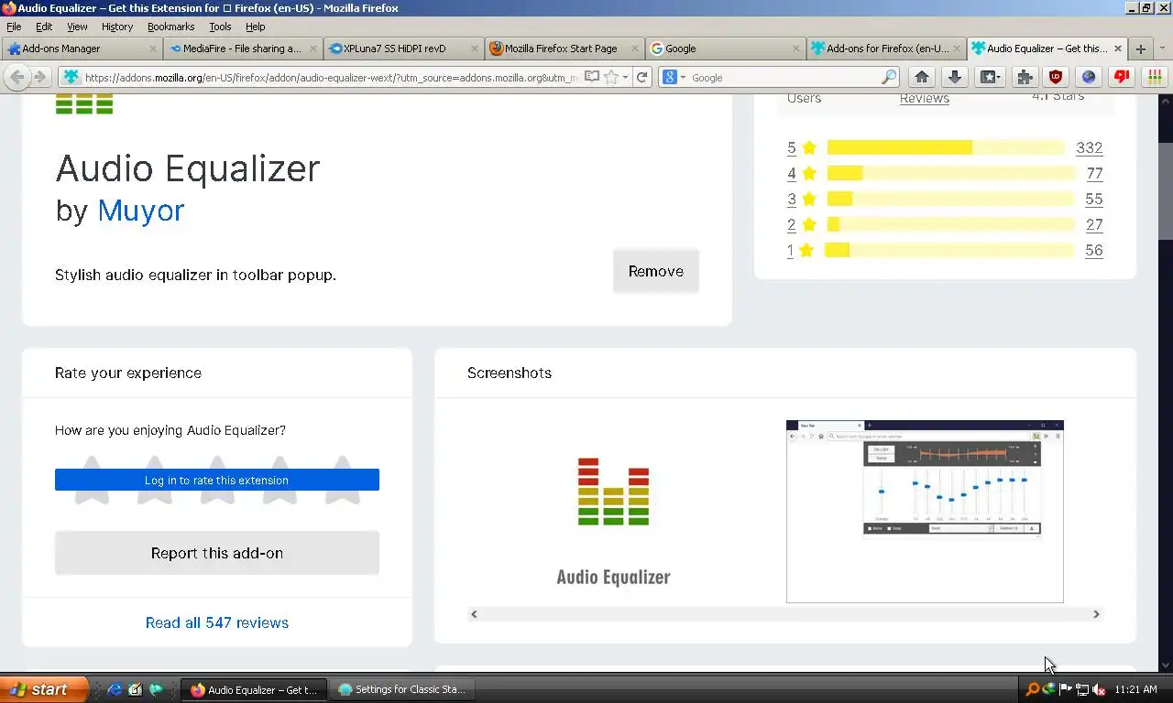
Task: Click the 332 five-star review count
Action: pos(1090,147)
